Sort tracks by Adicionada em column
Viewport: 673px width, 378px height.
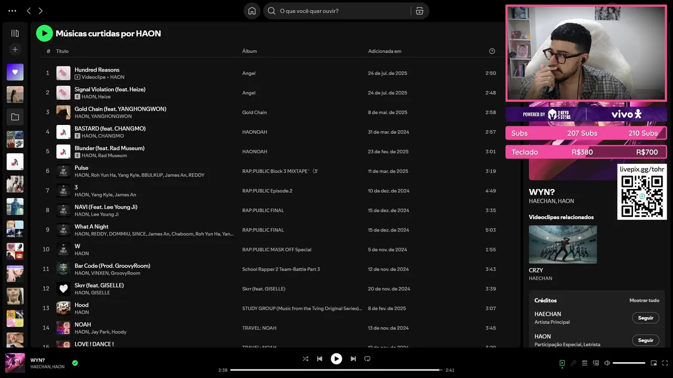(x=384, y=51)
